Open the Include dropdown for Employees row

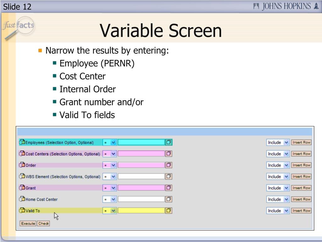click(x=278, y=142)
